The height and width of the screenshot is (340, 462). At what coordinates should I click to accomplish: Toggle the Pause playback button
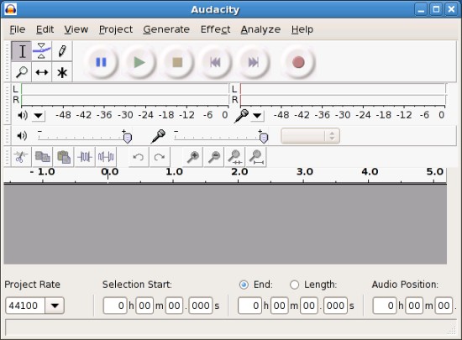point(101,62)
